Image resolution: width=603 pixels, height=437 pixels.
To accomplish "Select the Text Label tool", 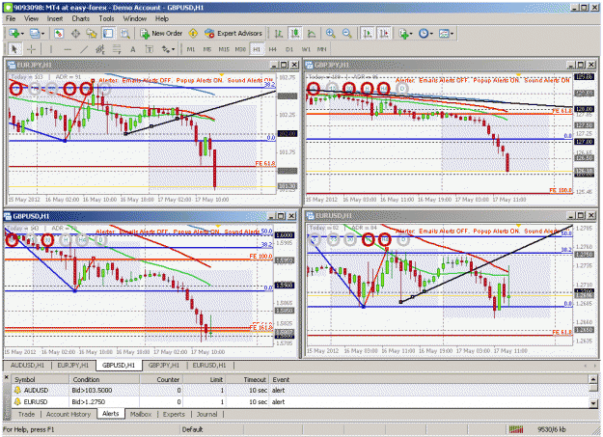I will click(150, 49).
